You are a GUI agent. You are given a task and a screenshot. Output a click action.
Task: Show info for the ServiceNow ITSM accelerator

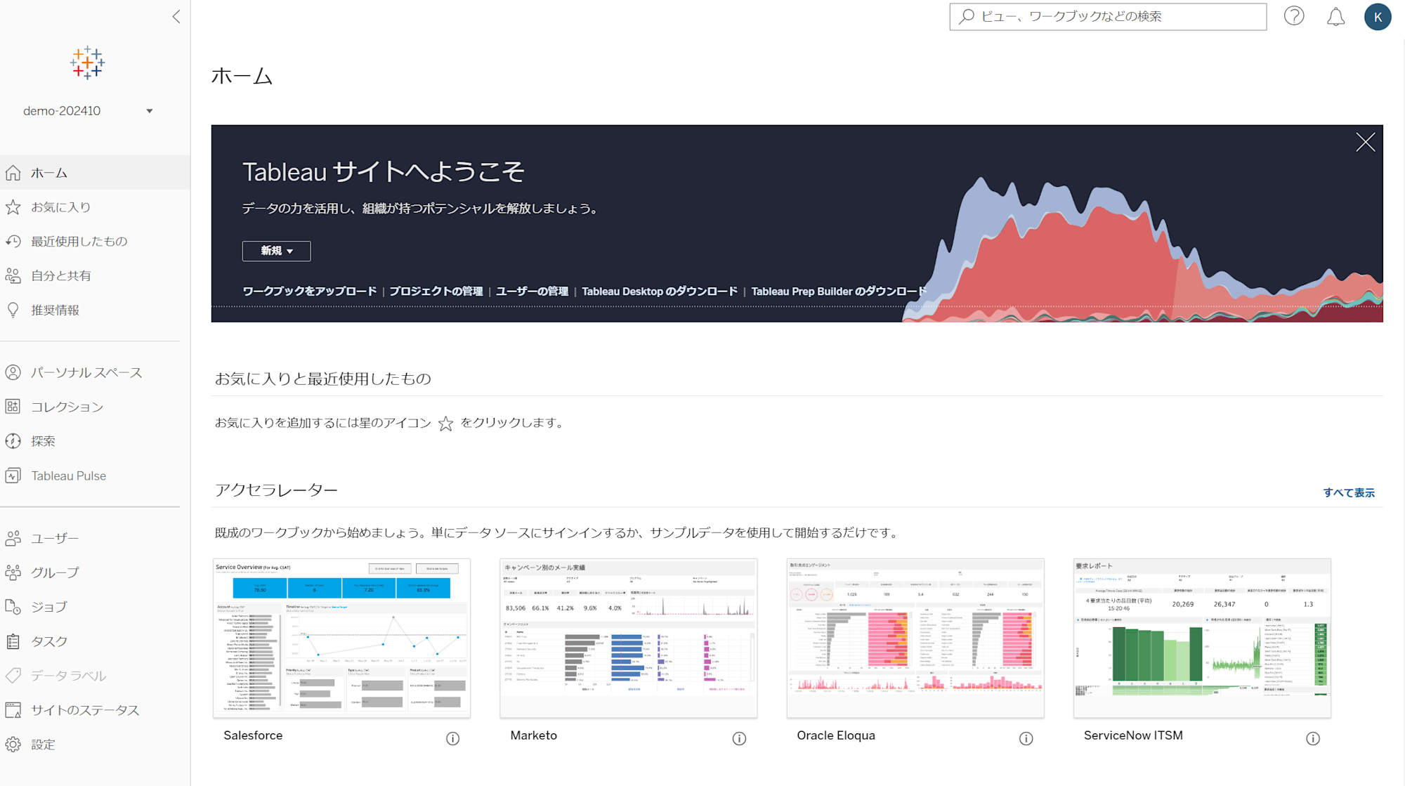click(x=1313, y=738)
